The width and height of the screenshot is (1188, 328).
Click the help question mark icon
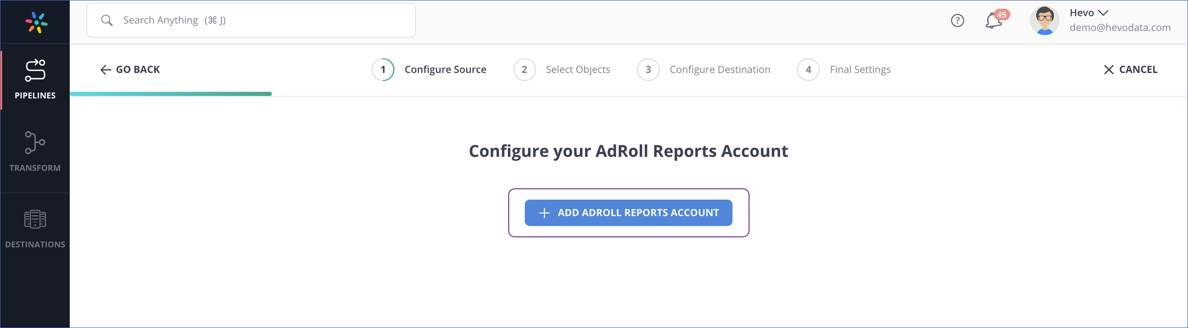point(957,21)
